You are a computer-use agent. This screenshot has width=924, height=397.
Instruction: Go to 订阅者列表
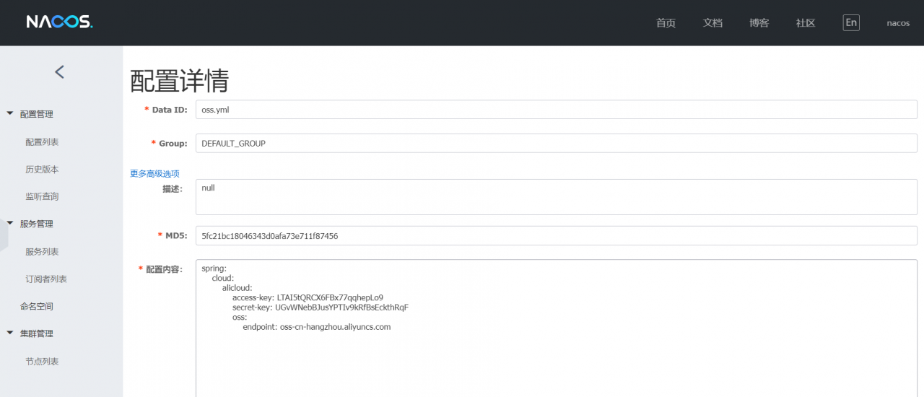[x=46, y=279]
